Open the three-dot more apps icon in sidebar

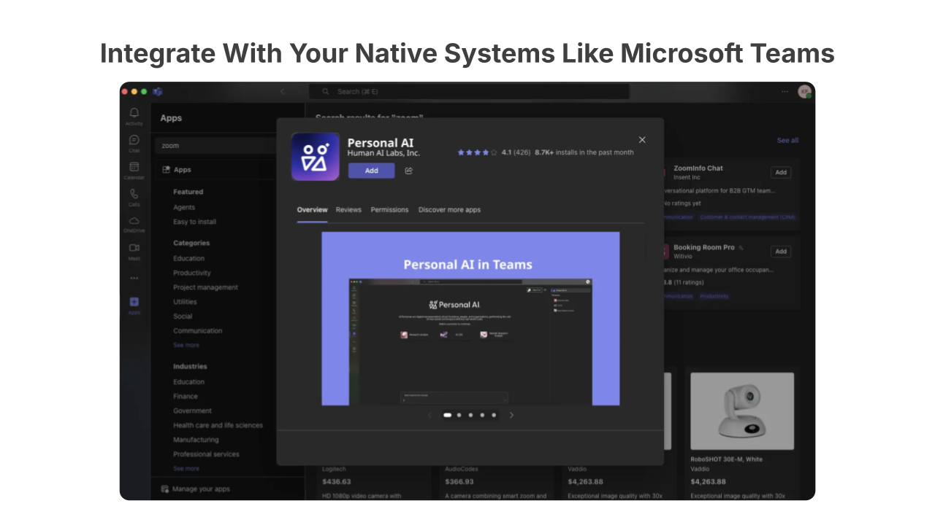pyautogui.click(x=134, y=278)
